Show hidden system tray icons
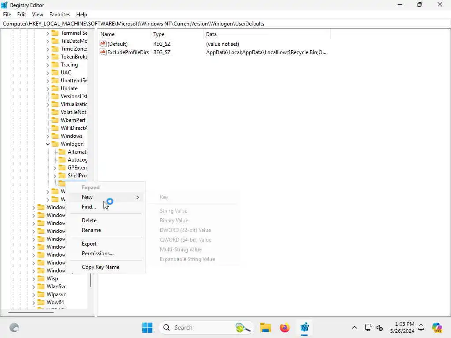 coord(355,327)
